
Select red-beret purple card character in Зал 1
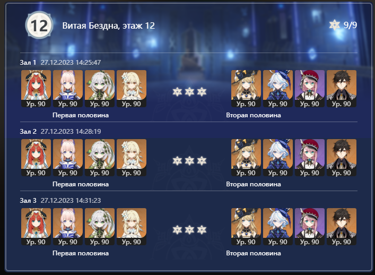[x=310, y=89]
